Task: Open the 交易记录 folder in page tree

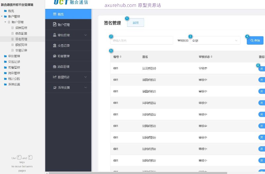Action: [14, 62]
